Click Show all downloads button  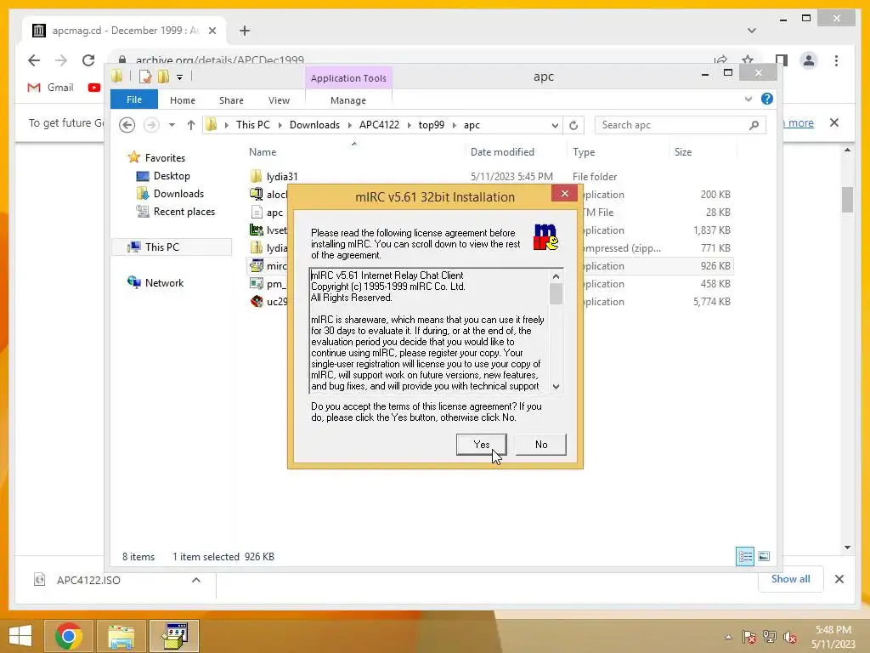click(x=791, y=579)
